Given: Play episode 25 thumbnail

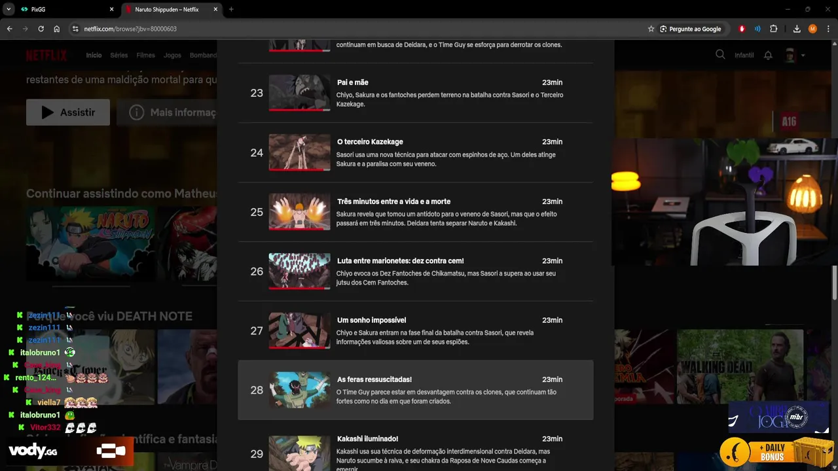Looking at the screenshot, I should point(299,212).
